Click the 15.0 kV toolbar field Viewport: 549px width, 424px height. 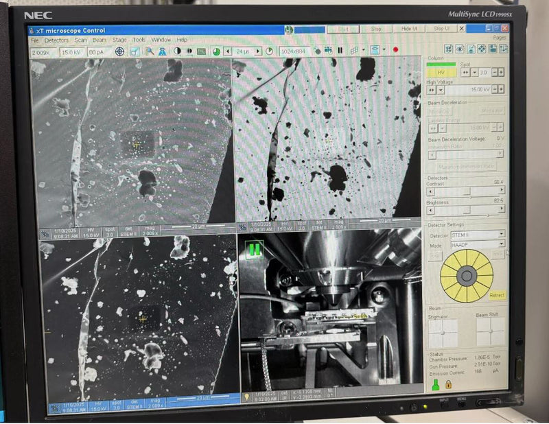click(x=72, y=53)
